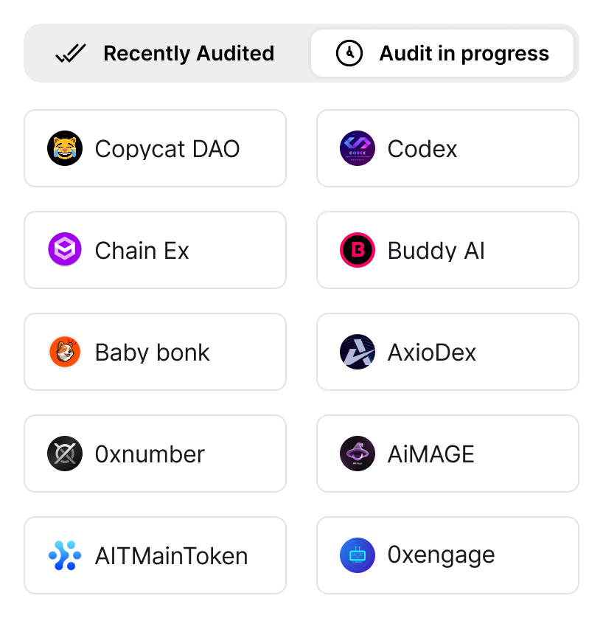Image resolution: width=603 pixels, height=618 pixels.
Task: Click the 0xengage blue robot icon
Action: [x=358, y=556]
